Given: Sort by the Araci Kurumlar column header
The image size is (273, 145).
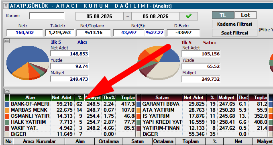Looking at the screenshot, I should click(x=39, y=141).
